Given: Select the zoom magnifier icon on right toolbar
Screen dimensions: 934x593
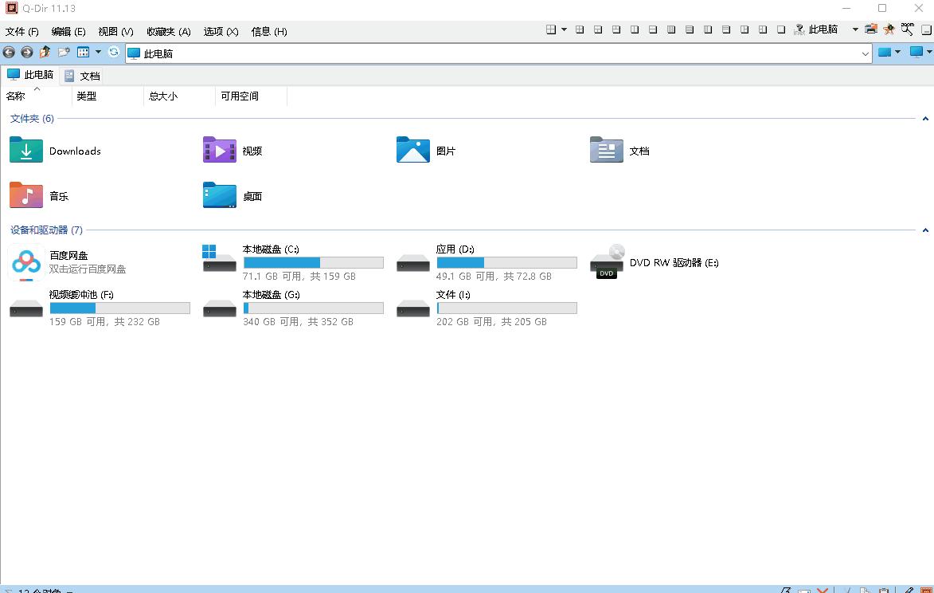Looking at the screenshot, I should coord(908,29).
